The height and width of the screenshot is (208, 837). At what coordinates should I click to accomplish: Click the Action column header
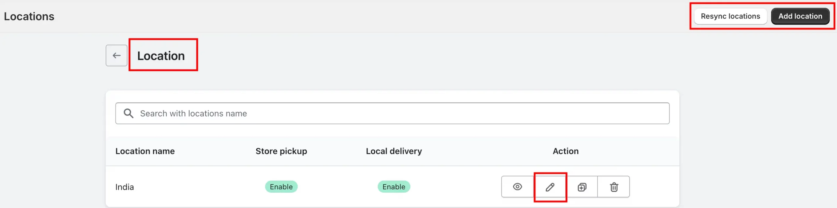point(566,151)
